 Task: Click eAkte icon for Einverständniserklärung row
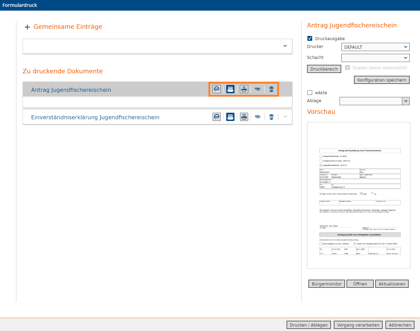[217, 117]
